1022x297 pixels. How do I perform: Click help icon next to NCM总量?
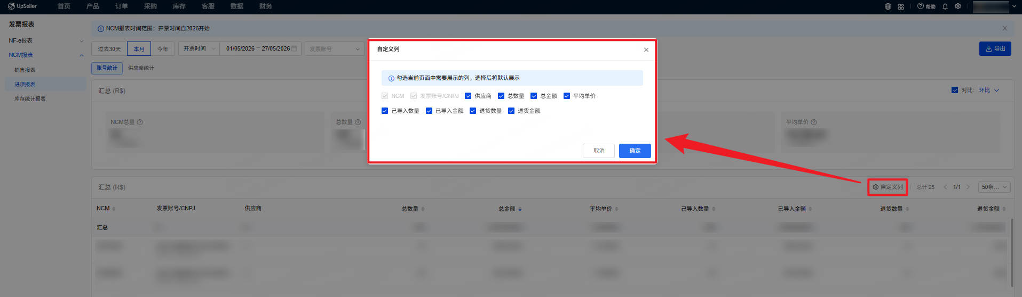click(x=140, y=122)
